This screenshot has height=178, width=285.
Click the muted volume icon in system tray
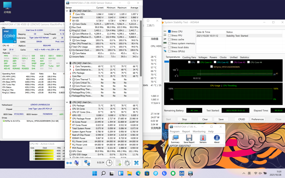pyautogui.click(x=260, y=173)
